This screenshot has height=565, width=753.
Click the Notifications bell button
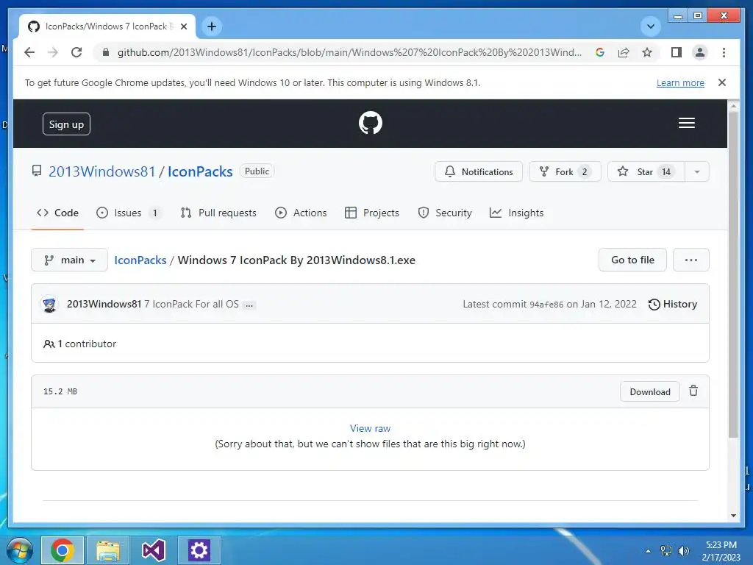[x=478, y=171]
